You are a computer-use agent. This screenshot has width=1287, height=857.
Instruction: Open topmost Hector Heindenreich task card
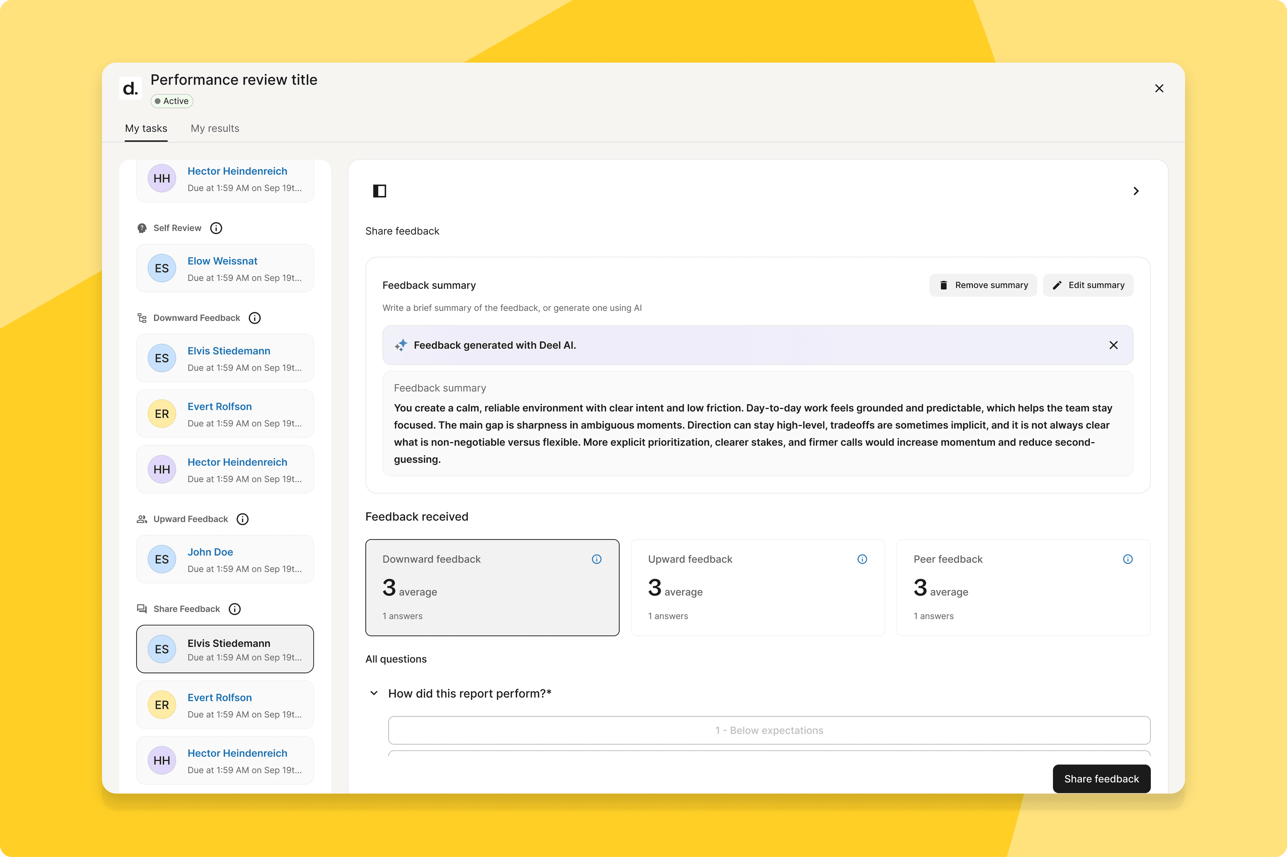225,180
